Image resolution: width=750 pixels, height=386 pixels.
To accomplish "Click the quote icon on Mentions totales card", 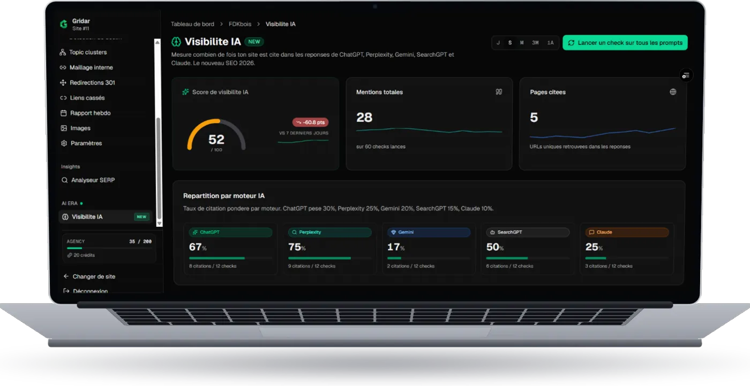I will 499,92.
